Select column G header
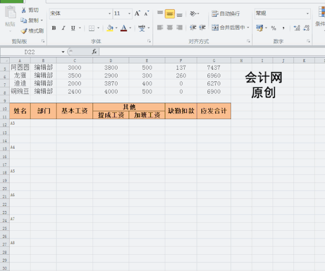This screenshot has width=325, height=271. click(214, 61)
